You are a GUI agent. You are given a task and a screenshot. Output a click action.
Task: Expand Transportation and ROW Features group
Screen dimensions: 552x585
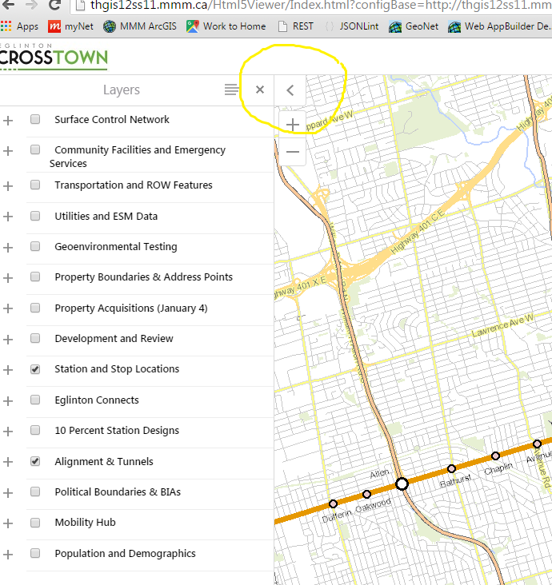pyautogui.click(x=8, y=186)
